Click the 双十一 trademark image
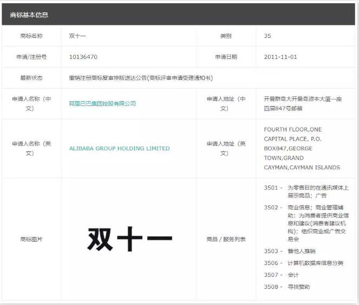This screenshot has width=359, height=305. tap(129, 238)
